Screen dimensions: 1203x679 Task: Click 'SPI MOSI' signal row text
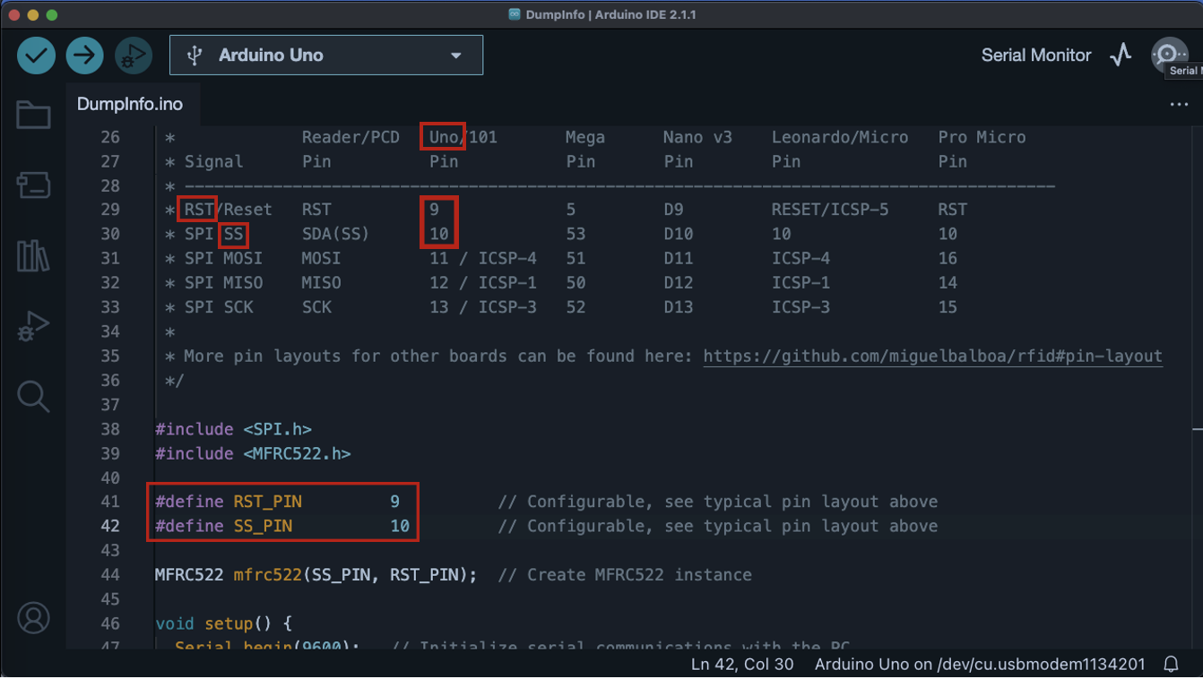coord(223,258)
